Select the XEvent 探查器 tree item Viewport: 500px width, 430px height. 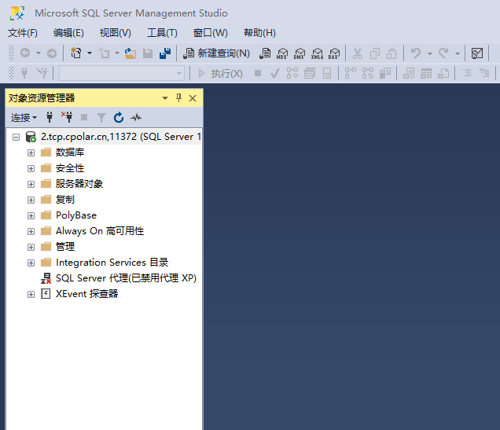click(x=86, y=294)
